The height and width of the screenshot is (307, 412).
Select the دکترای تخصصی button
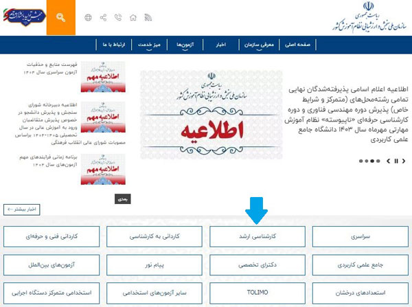pos(257,265)
